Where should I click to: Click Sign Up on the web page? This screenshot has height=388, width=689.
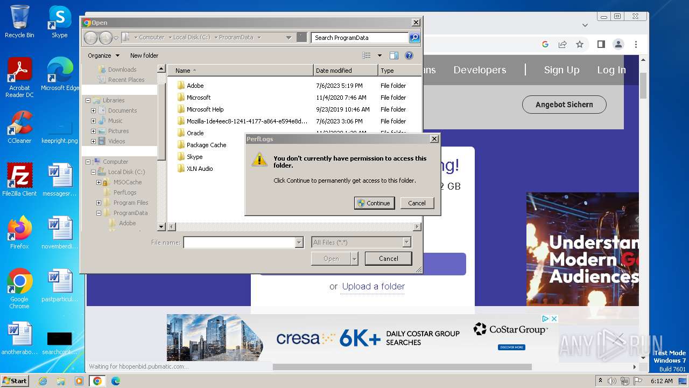click(x=561, y=70)
